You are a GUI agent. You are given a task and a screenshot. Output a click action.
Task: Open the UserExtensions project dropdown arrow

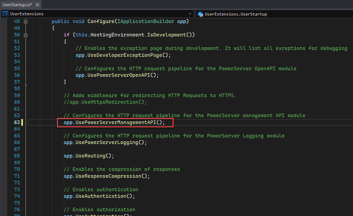tap(190, 14)
